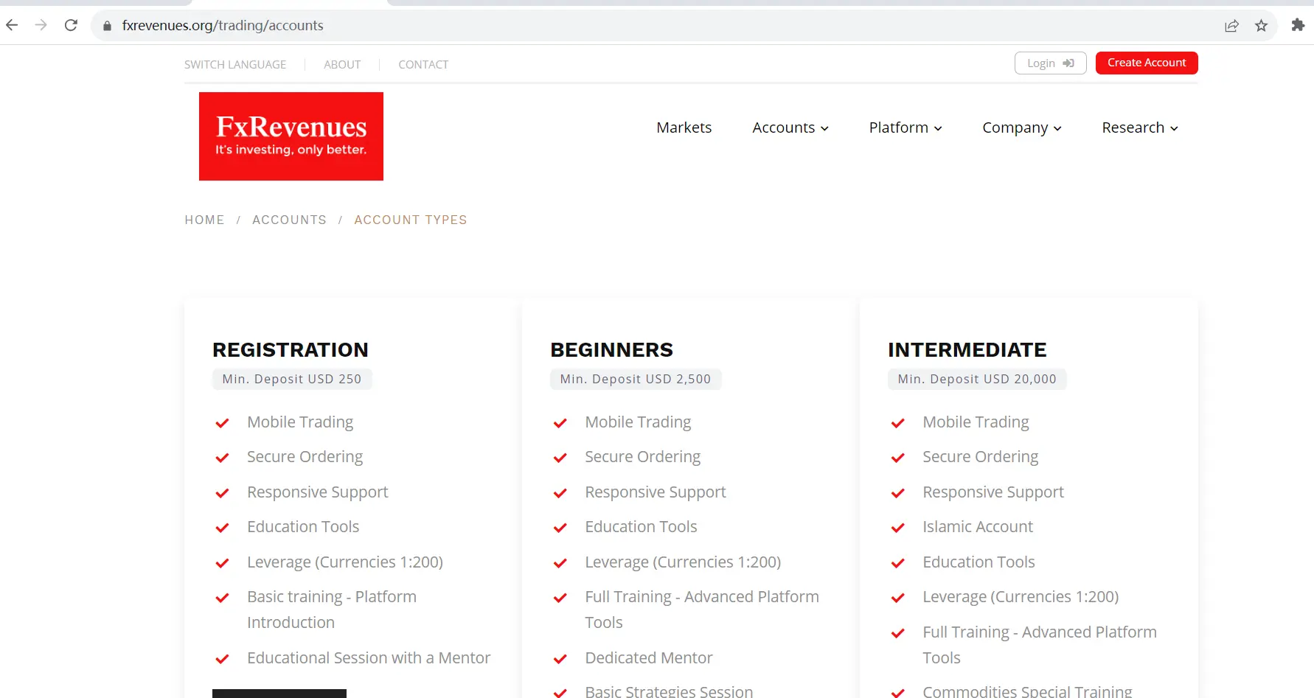The height and width of the screenshot is (698, 1314).
Task: Click the page reload icon
Action: (71, 24)
